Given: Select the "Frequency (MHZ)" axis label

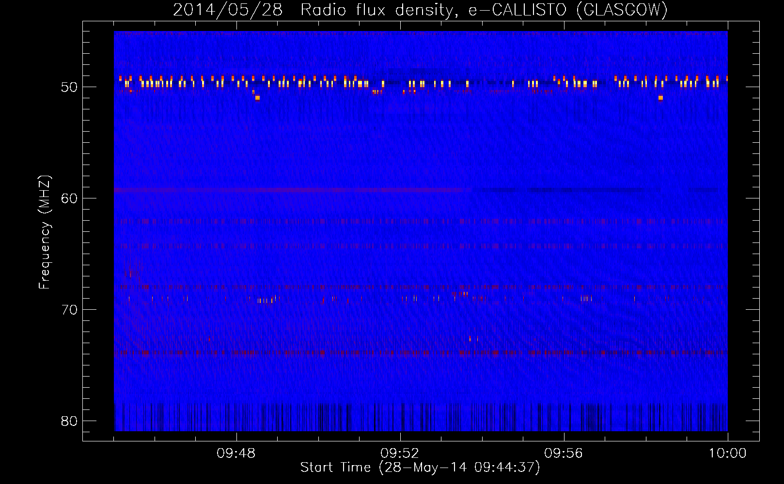Looking at the screenshot, I should tap(45, 232).
